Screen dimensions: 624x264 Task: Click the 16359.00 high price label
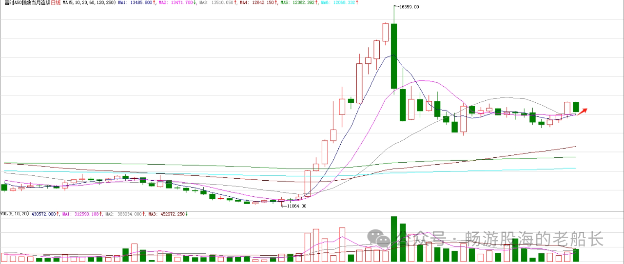point(409,7)
